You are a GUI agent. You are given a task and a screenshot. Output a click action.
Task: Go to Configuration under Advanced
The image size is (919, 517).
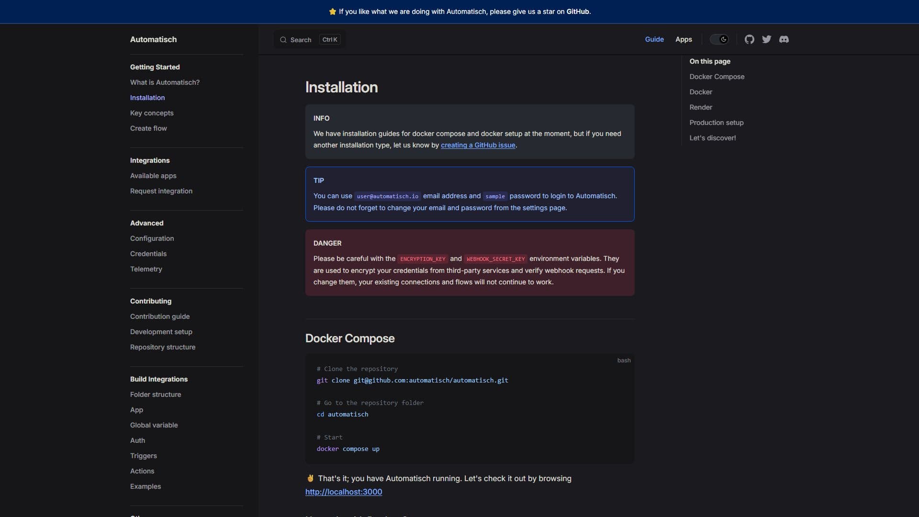click(x=152, y=238)
